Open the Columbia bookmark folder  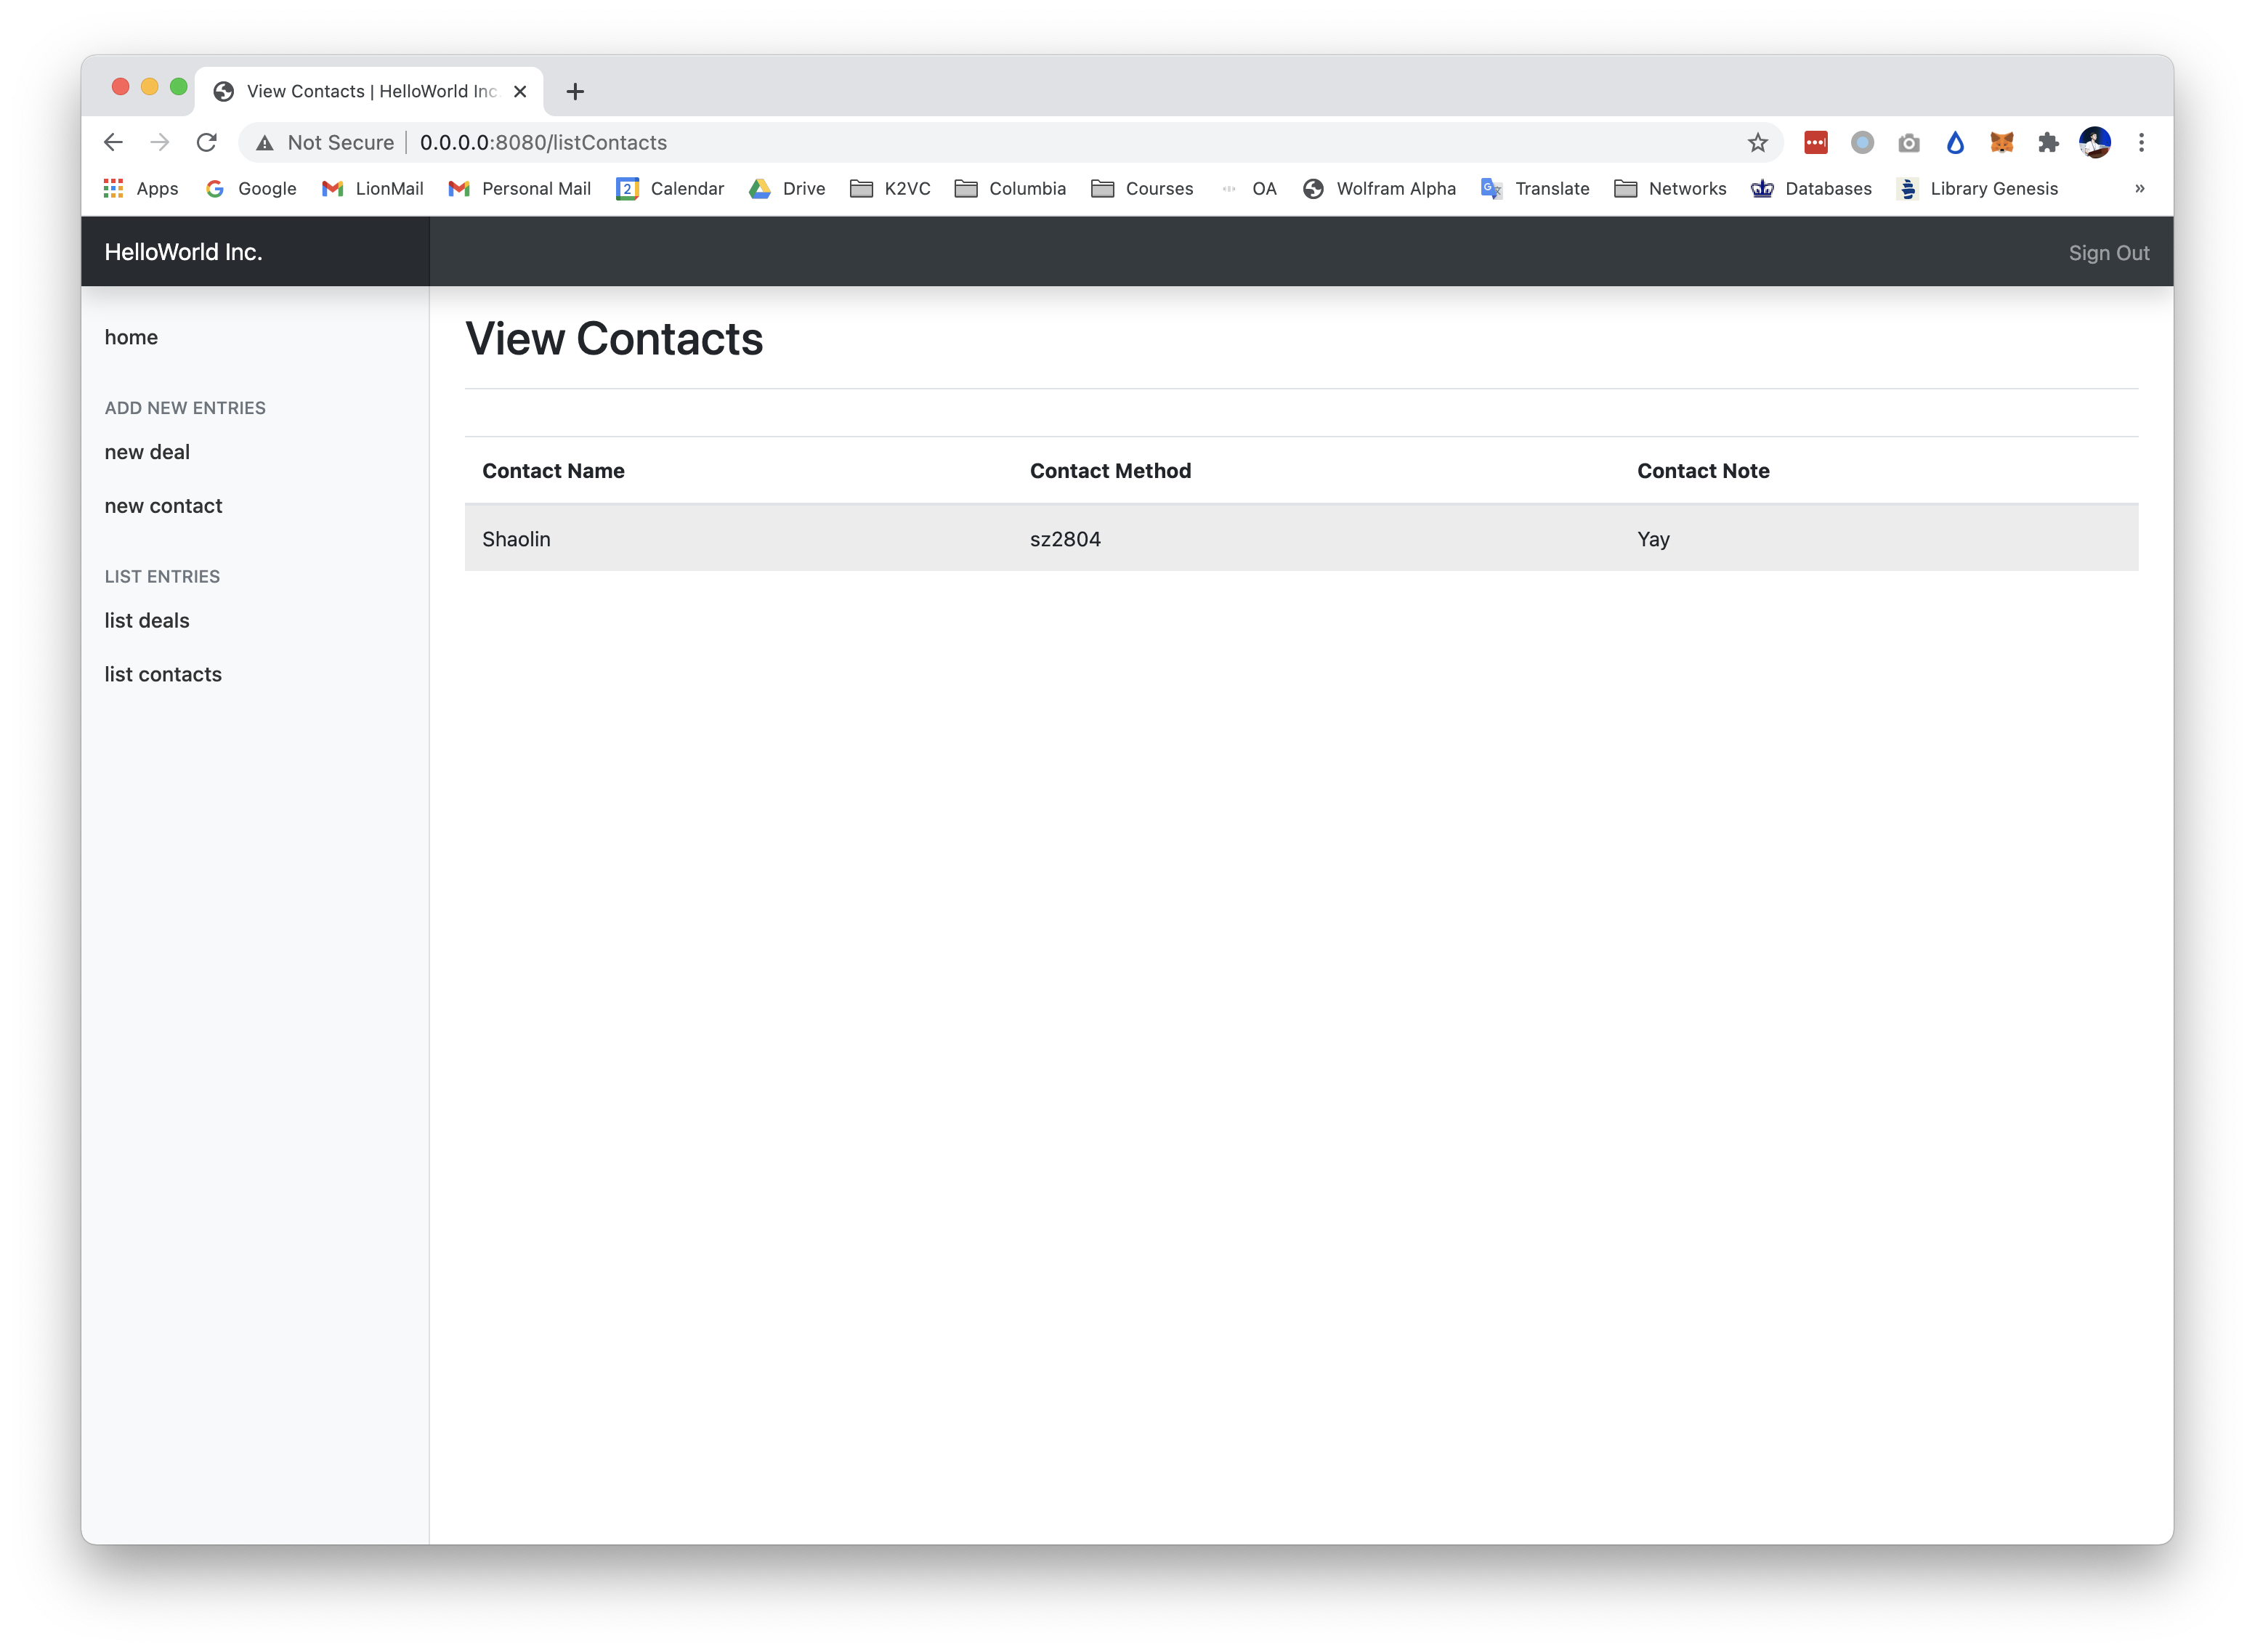1010,188
